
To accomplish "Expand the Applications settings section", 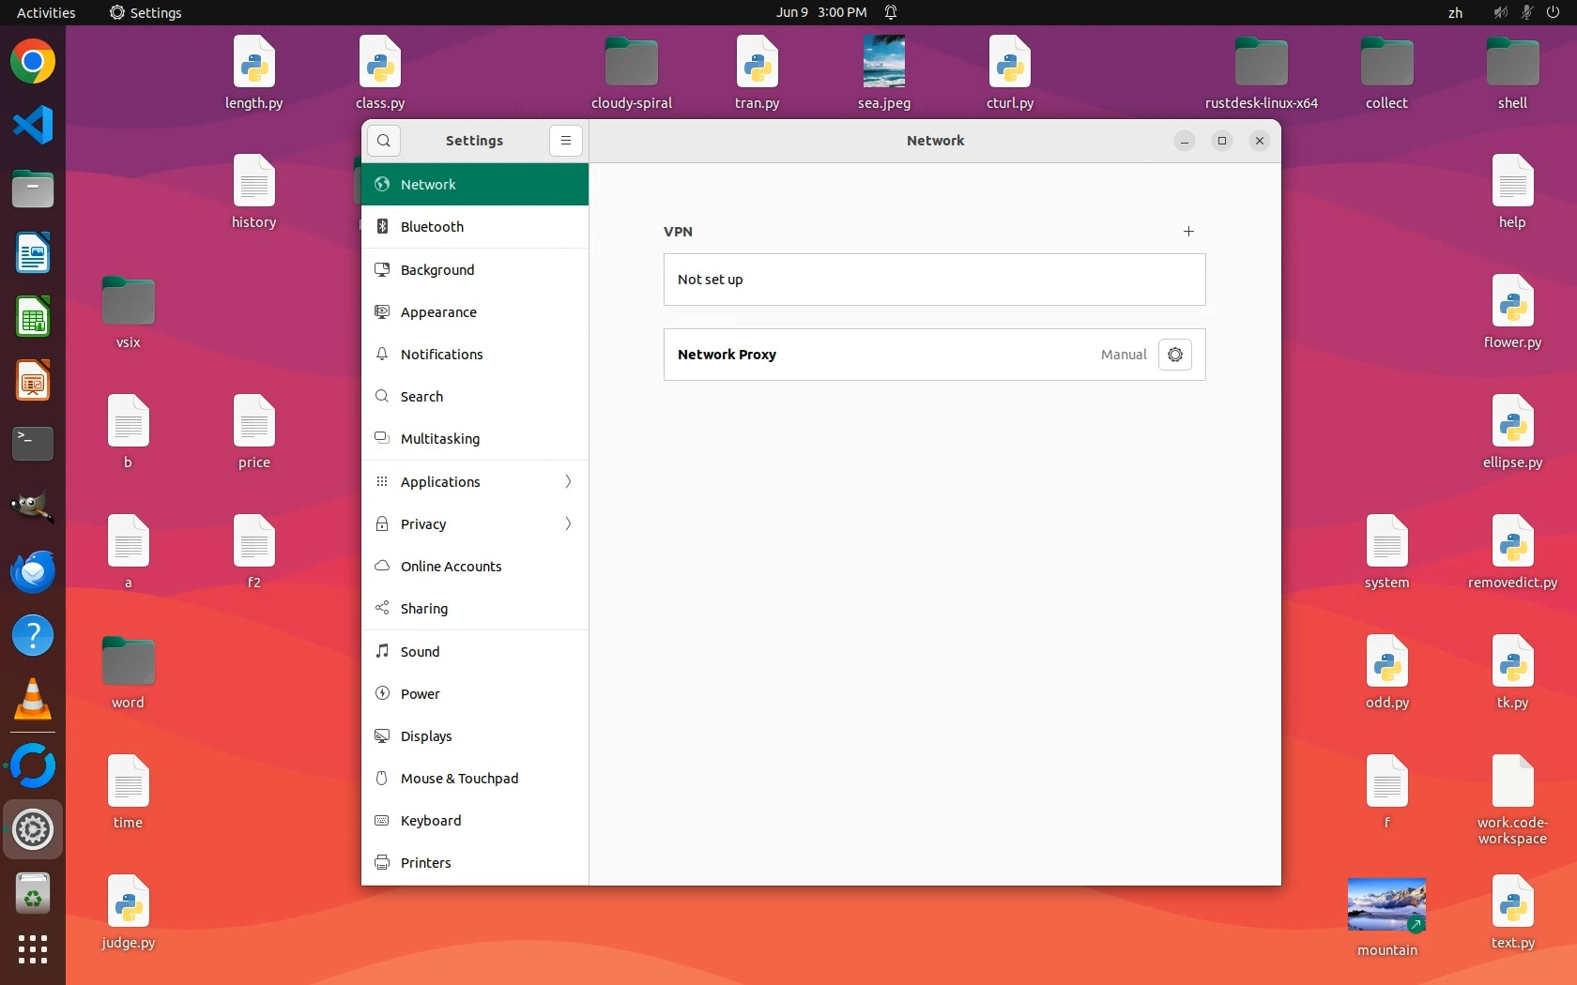I will point(474,482).
